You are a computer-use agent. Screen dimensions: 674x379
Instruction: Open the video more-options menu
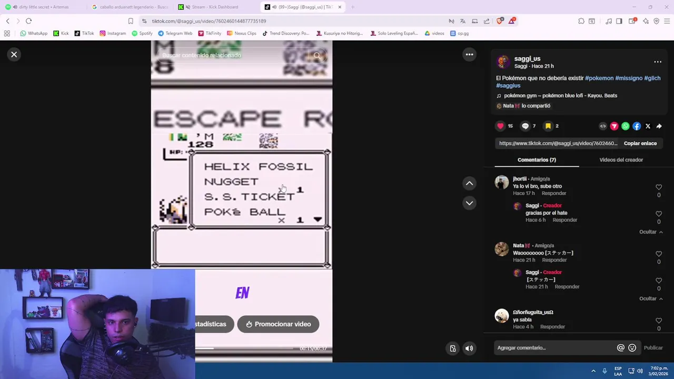[469, 55]
